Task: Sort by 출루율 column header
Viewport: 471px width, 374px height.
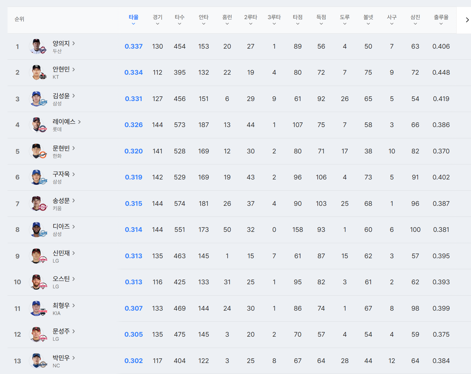Action: tap(441, 19)
